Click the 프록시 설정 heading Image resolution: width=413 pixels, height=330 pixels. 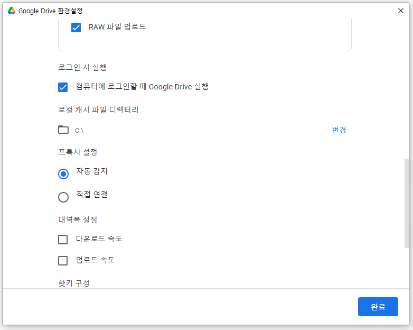[x=78, y=152]
